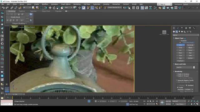The width and height of the screenshot is (200, 112).
Task: Open the Rendering menu
Action: [x=77, y=4]
